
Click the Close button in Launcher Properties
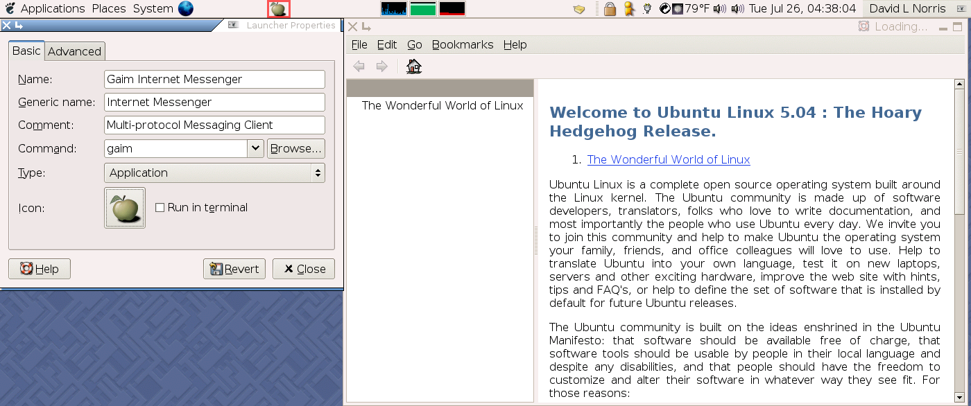pyautogui.click(x=304, y=269)
